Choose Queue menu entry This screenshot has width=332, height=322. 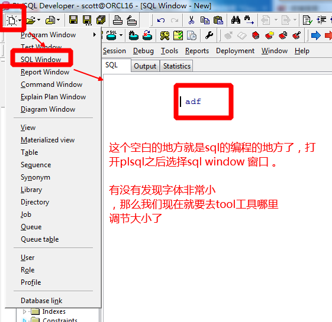tap(31, 227)
